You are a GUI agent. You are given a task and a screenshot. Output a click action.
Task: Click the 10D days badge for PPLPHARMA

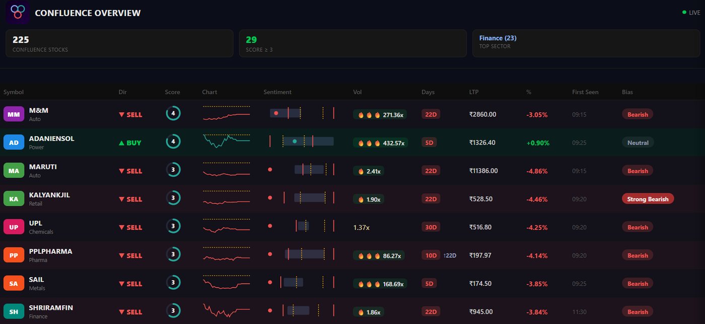click(x=431, y=255)
